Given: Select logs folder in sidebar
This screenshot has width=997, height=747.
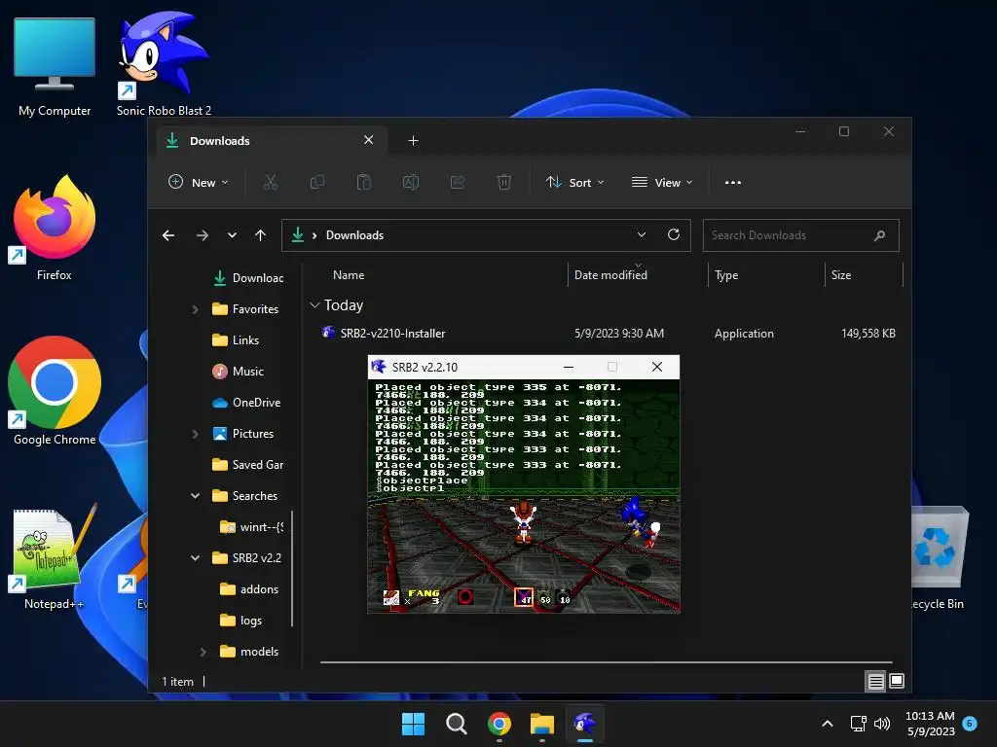Looking at the screenshot, I should pos(240,621).
